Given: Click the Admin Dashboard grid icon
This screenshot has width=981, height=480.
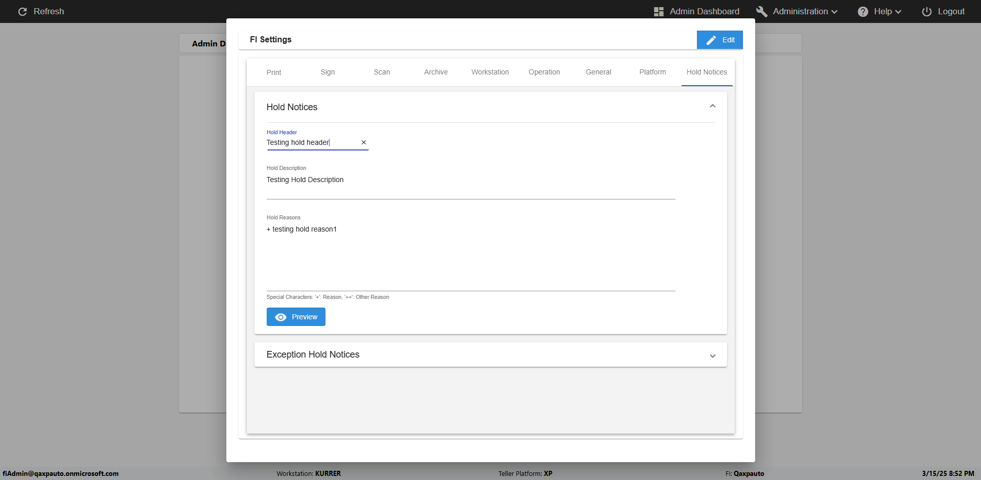Looking at the screenshot, I should pyautogui.click(x=659, y=12).
